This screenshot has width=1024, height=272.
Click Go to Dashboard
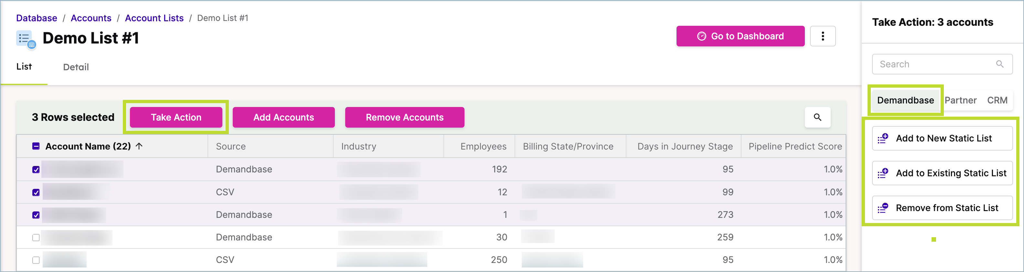click(740, 36)
